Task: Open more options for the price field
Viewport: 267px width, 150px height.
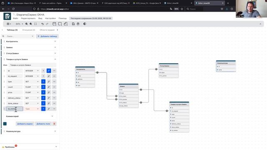Action: (54, 92)
